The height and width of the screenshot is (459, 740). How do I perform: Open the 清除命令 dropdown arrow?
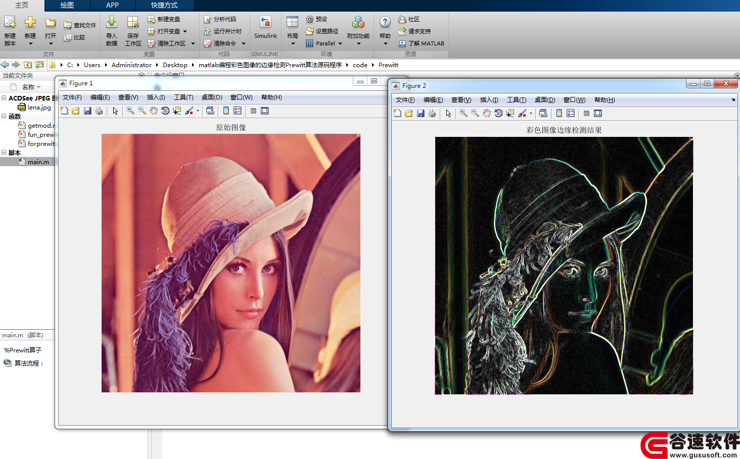tap(243, 43)
